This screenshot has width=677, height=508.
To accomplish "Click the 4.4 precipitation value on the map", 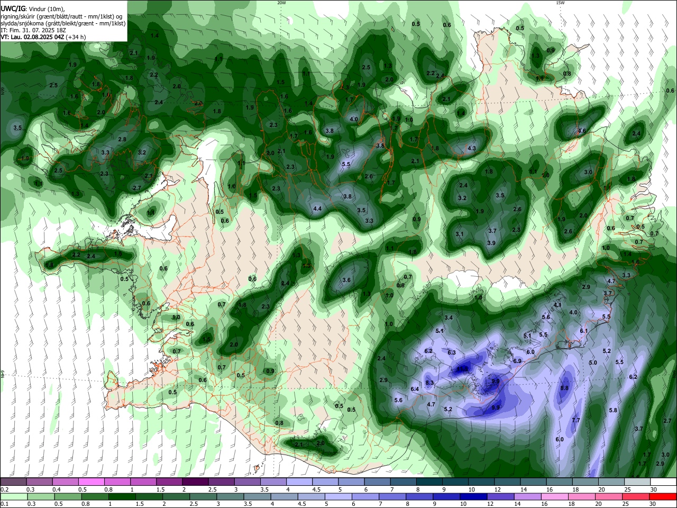I will coord(317,209).
